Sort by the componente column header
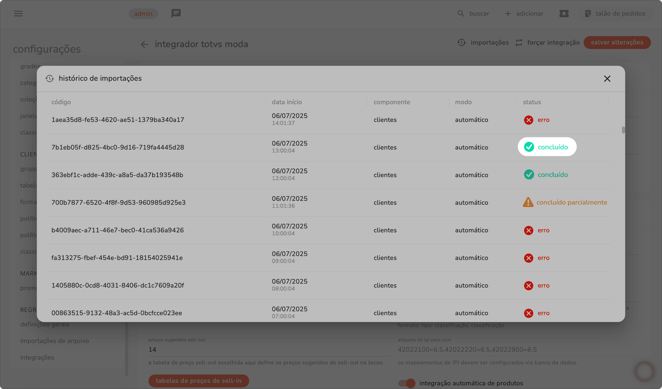This screenshot has width=662, height=389. [x=392, y=102]
